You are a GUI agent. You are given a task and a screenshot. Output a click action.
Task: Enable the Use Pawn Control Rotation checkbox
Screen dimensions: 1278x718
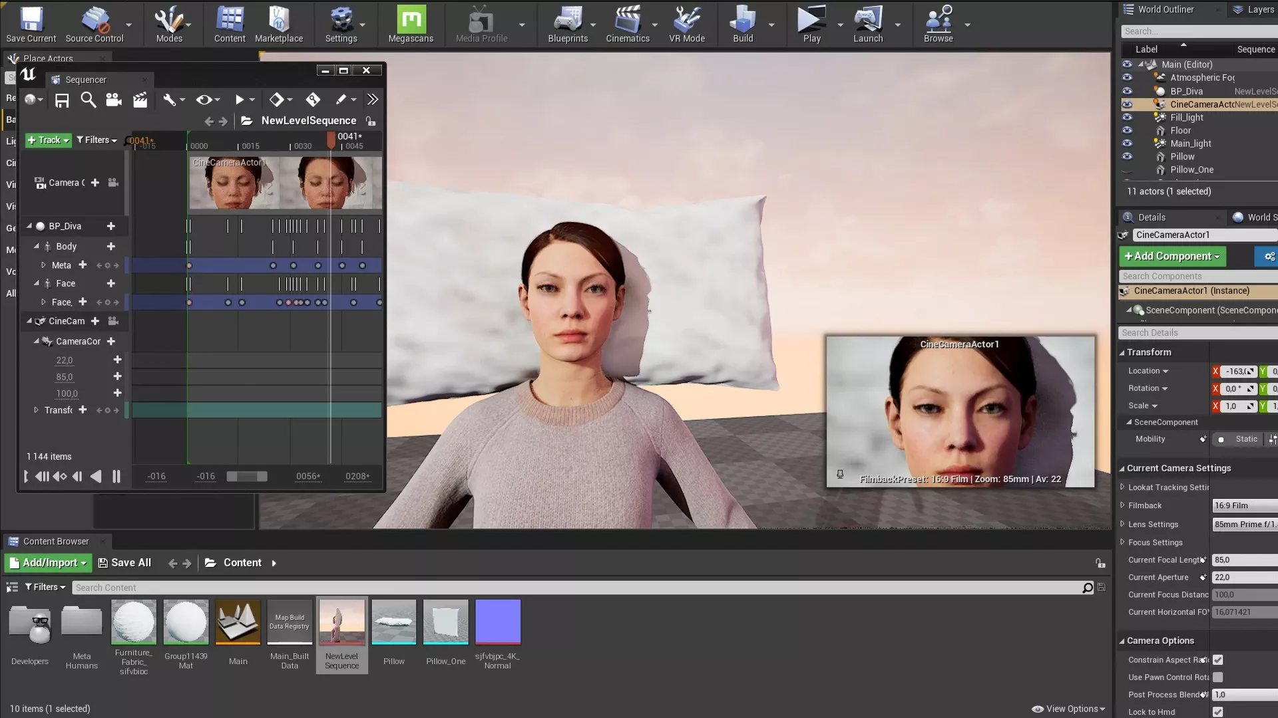click(x=1217, y=677)
